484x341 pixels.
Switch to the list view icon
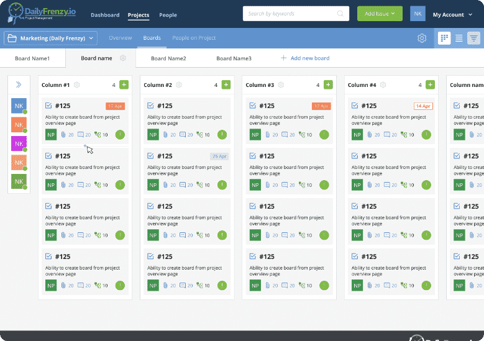pyautogui.click(x=459, y=39)
